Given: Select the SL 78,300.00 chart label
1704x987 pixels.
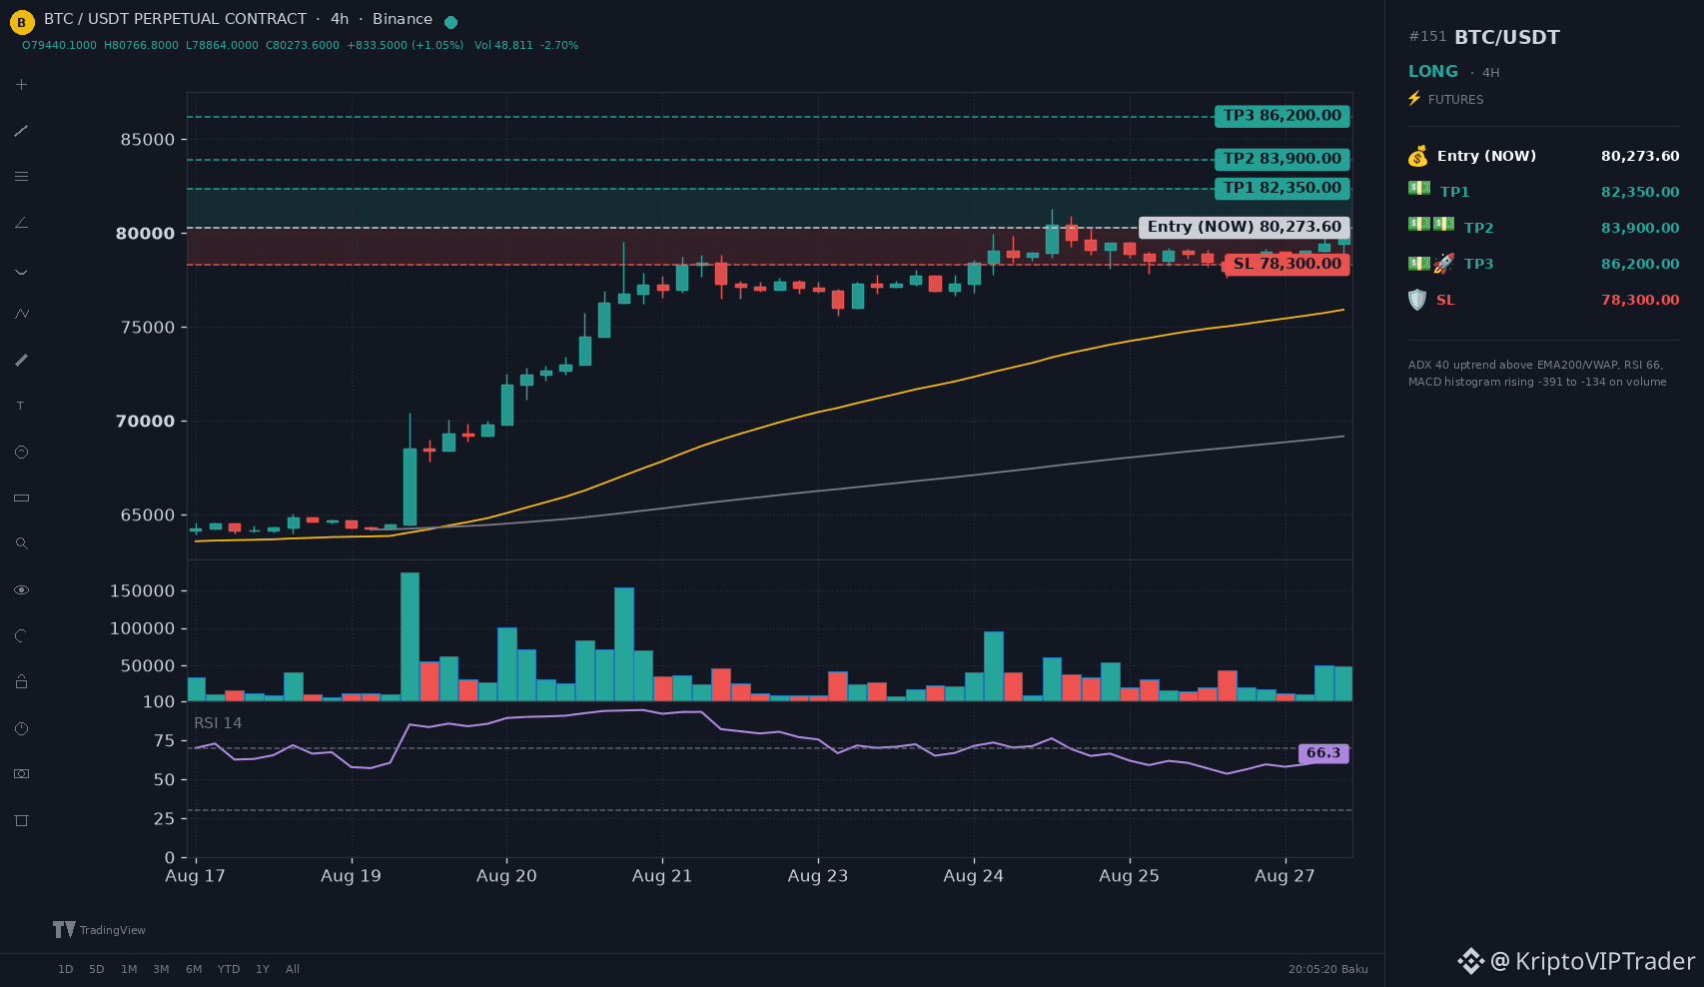Looking at the screenshot, I should (x=1287, y=264).
